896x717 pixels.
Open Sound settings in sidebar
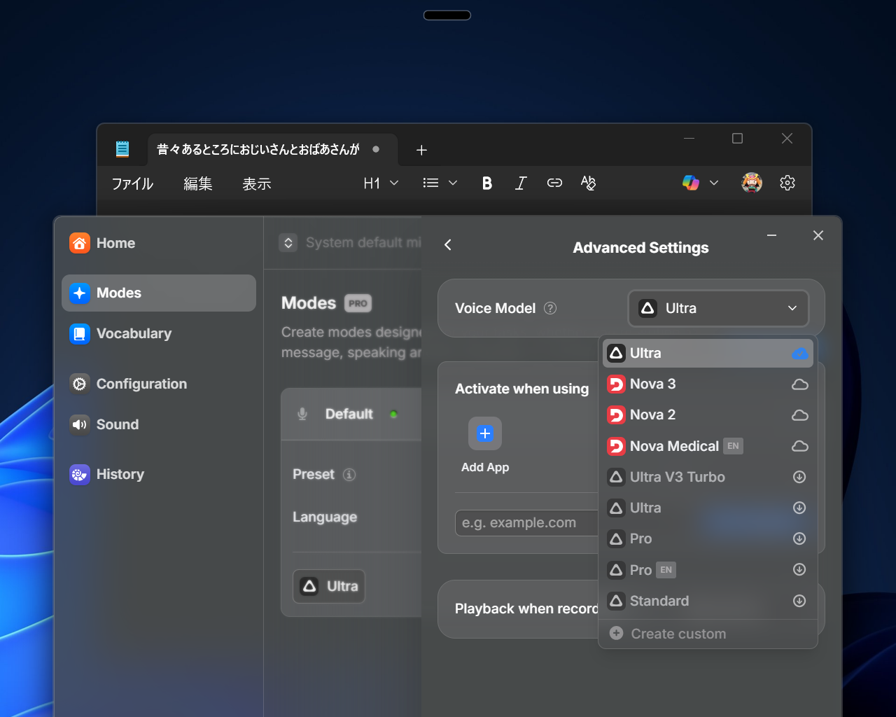coord(158,424)
